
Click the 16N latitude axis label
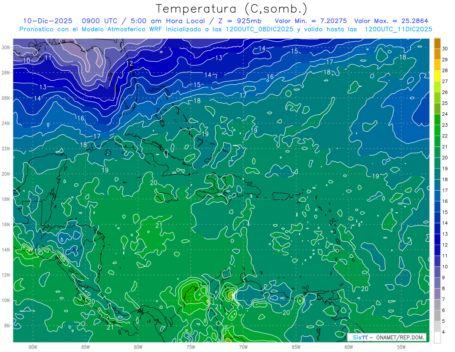(6, 224)
